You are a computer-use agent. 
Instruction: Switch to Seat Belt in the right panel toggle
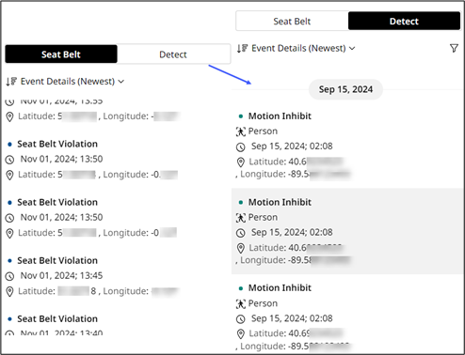click(x=292, y=22)
